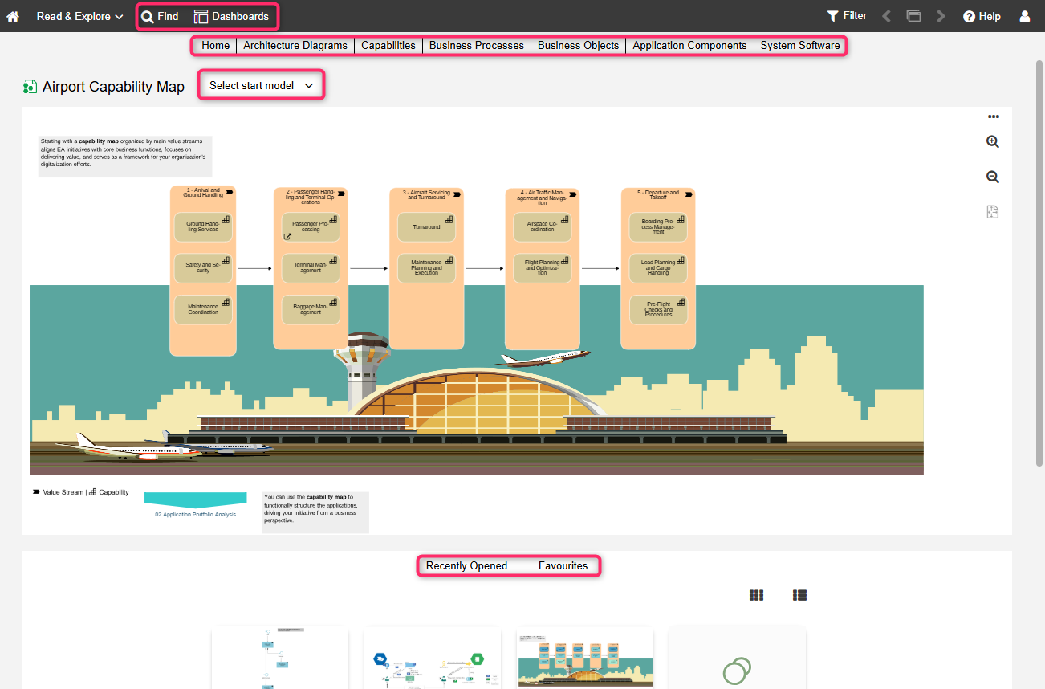The image size is (1045, 689).
Task: Click the Departure and Takeoff header
Action: point(658,194)
